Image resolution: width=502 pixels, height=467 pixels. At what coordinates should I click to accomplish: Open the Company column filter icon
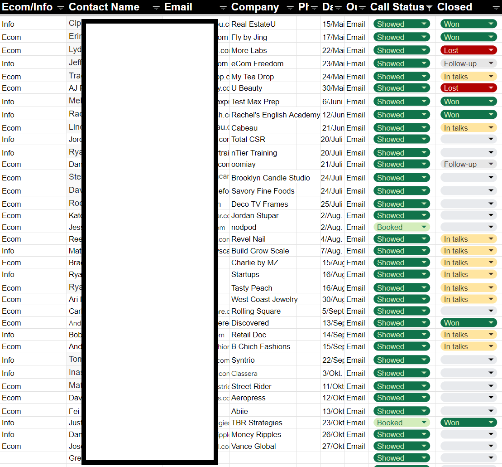tap(290, 7)
